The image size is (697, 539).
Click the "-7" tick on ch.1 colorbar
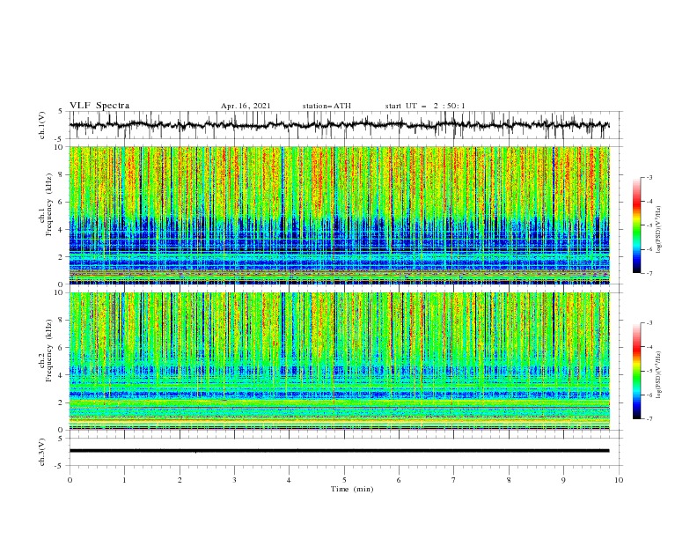coord(649,273)
